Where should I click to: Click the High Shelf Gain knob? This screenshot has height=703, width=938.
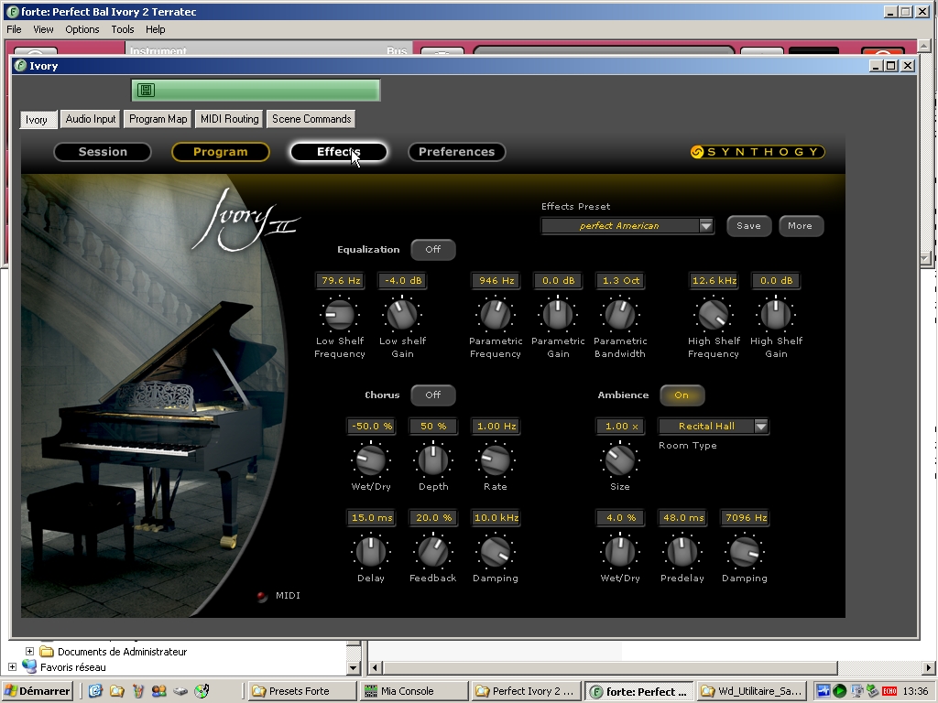coord(775,315)
